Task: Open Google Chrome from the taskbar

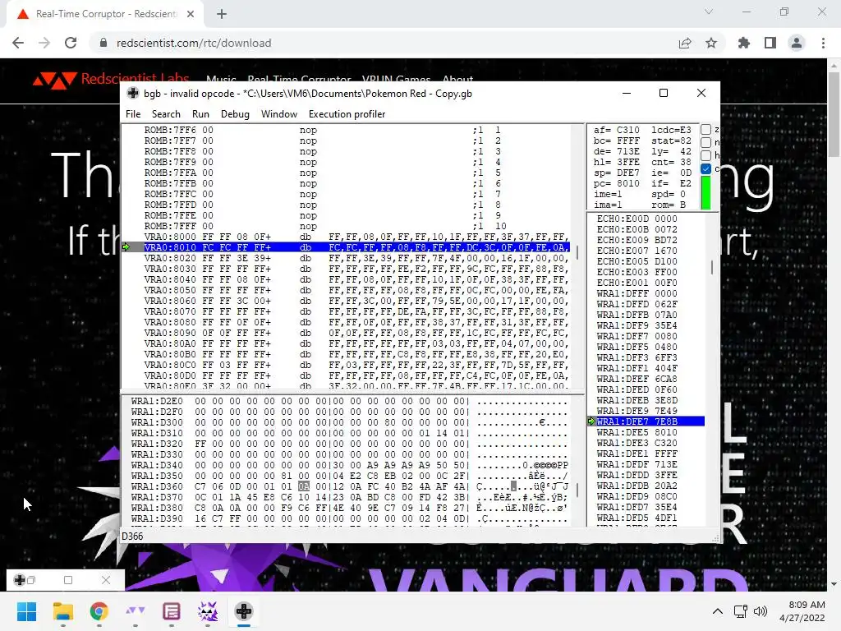Action: point(99,611)
